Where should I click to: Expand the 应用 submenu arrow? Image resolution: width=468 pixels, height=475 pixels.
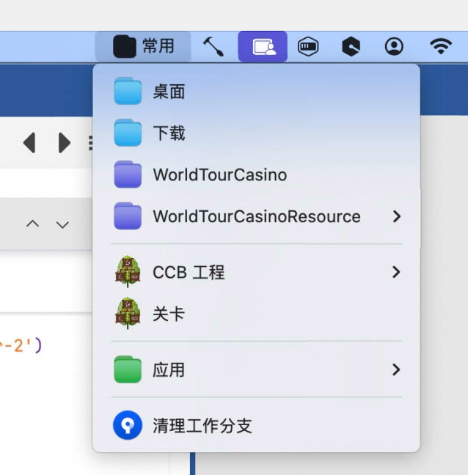(x=396, y=369)
